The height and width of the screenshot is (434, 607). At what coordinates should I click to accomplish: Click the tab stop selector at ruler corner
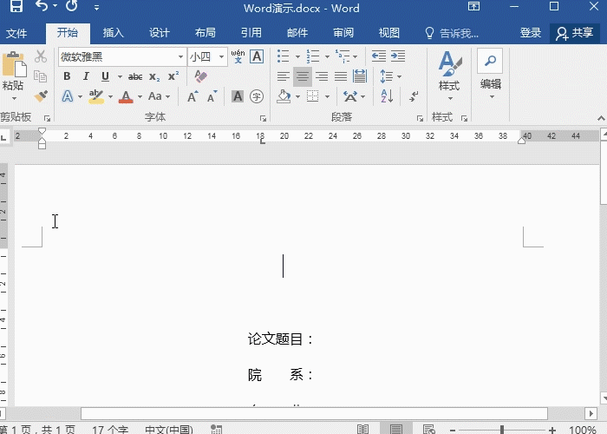(x=3, y=137)
